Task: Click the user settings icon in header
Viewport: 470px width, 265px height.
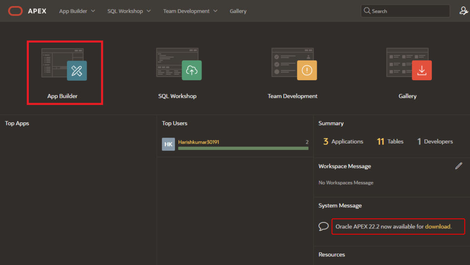Action: click(464, 11)
